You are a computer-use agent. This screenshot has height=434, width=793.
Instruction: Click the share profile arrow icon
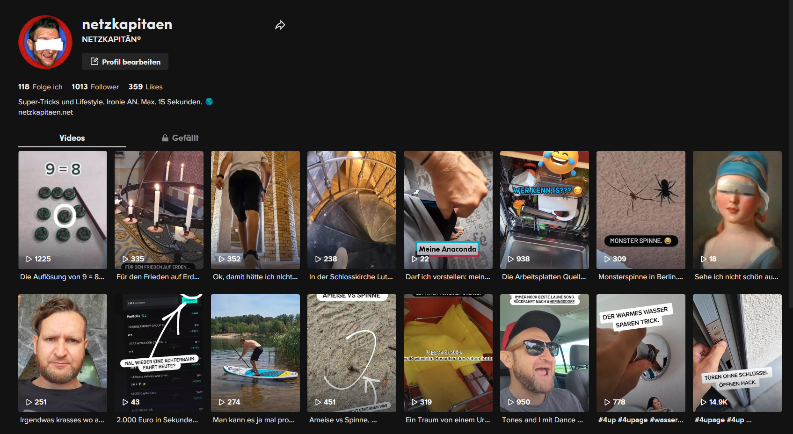pos(280,25)
